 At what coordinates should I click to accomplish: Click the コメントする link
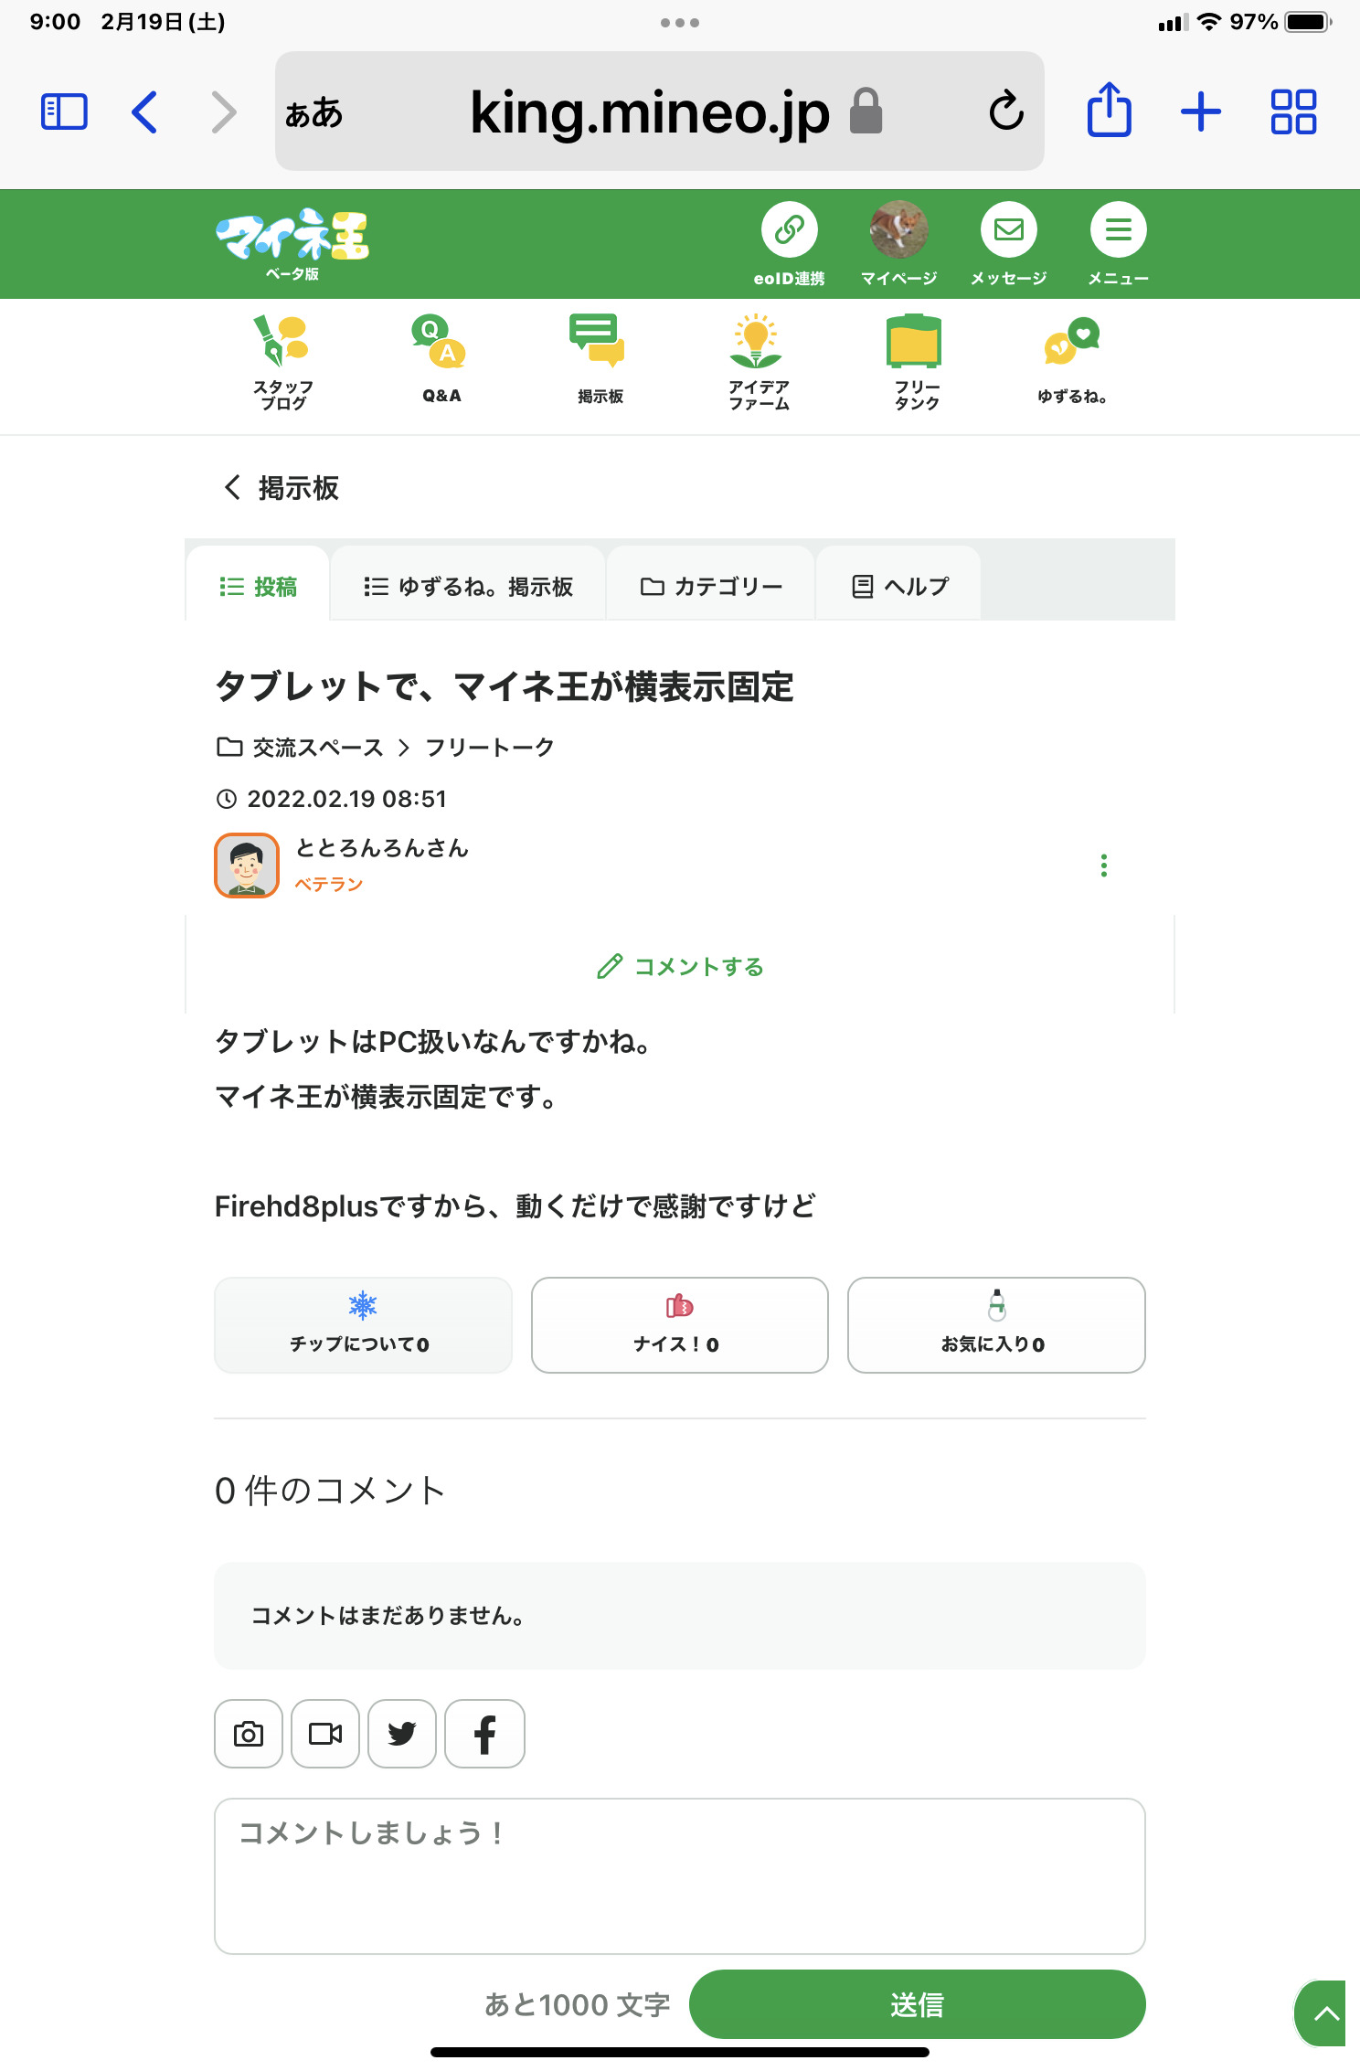pos(680,967)
